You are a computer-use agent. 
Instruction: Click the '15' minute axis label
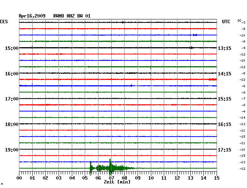tap(217, 178)
